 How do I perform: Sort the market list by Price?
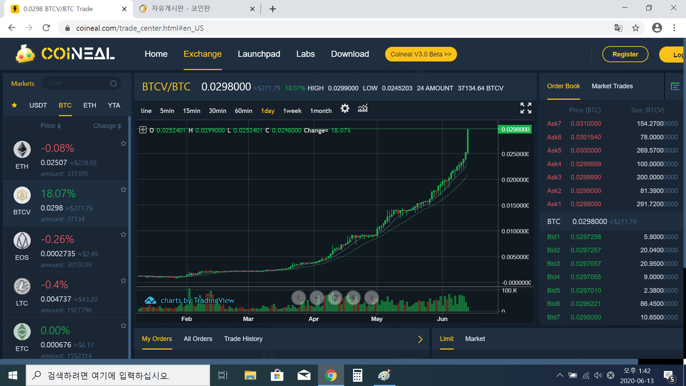click(50, 126)
